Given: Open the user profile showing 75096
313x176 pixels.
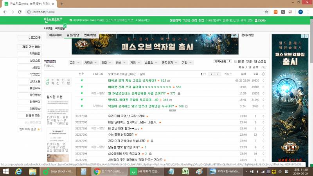Looking at the screenshot, I should (x=260, y=20).
